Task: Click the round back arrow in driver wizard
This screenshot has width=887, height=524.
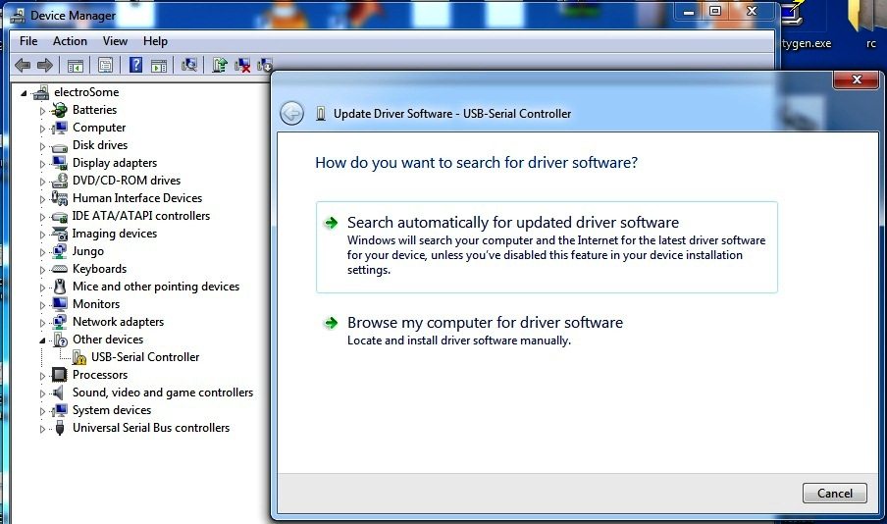Action: [x=291, y=113]
